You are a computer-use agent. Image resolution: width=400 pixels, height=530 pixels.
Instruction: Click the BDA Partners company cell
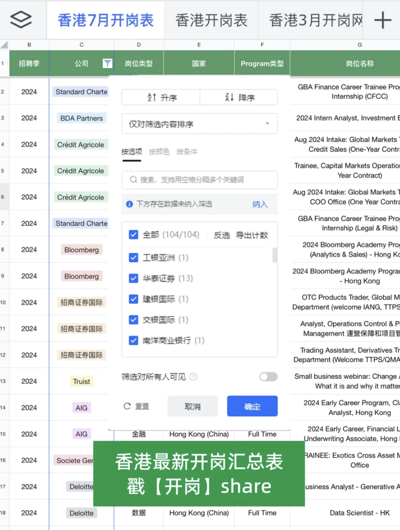81,118
